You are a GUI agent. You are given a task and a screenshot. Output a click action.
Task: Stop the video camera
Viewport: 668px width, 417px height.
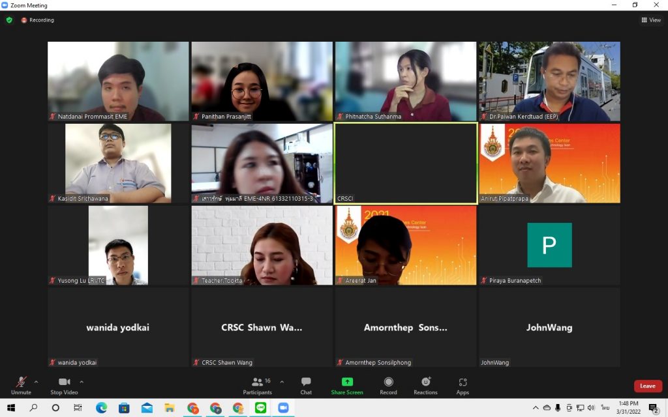coord(64,385)
